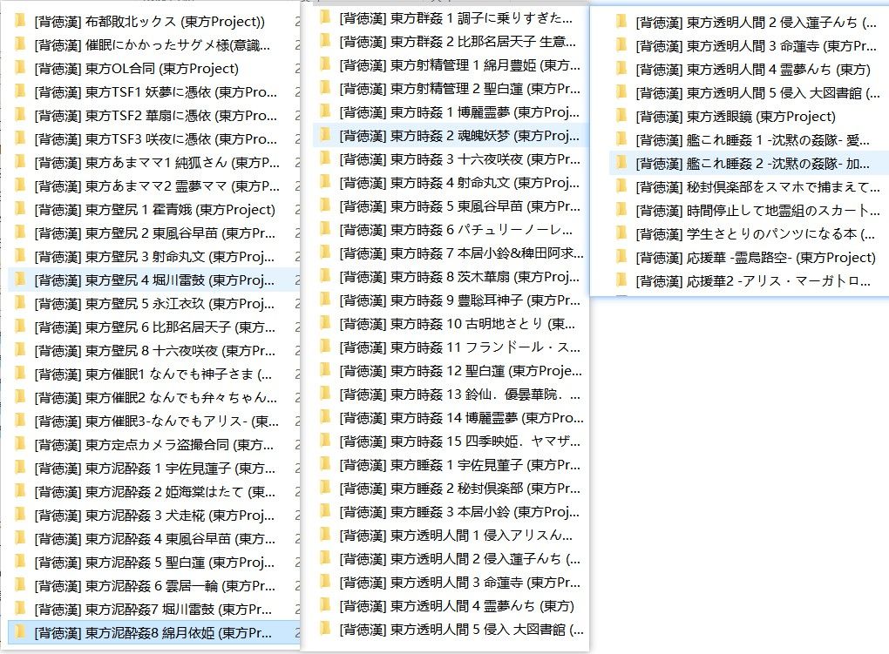Click the 東方泥酔姦 1 宇佐見蓮子 entry
Viewport: 889px width, 654px height.
155,468
